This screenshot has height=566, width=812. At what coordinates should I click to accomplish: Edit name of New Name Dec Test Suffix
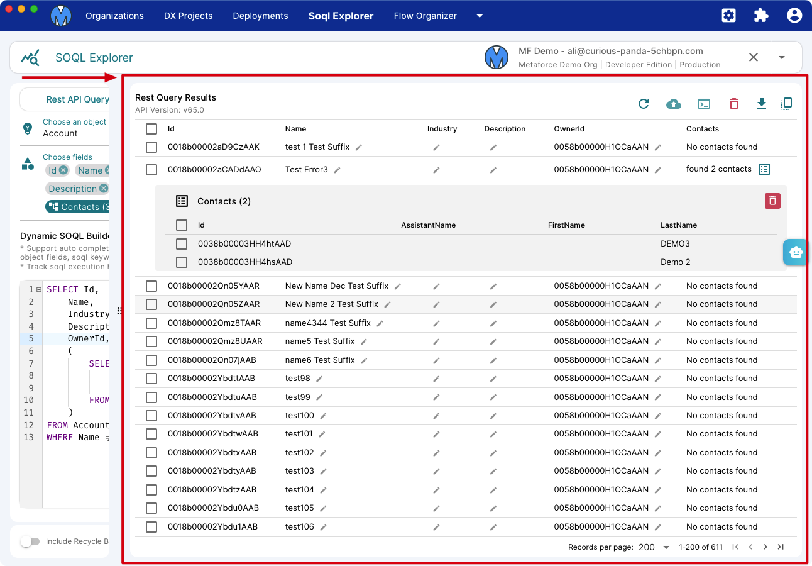pyautogui.click(x=398, y=286)
